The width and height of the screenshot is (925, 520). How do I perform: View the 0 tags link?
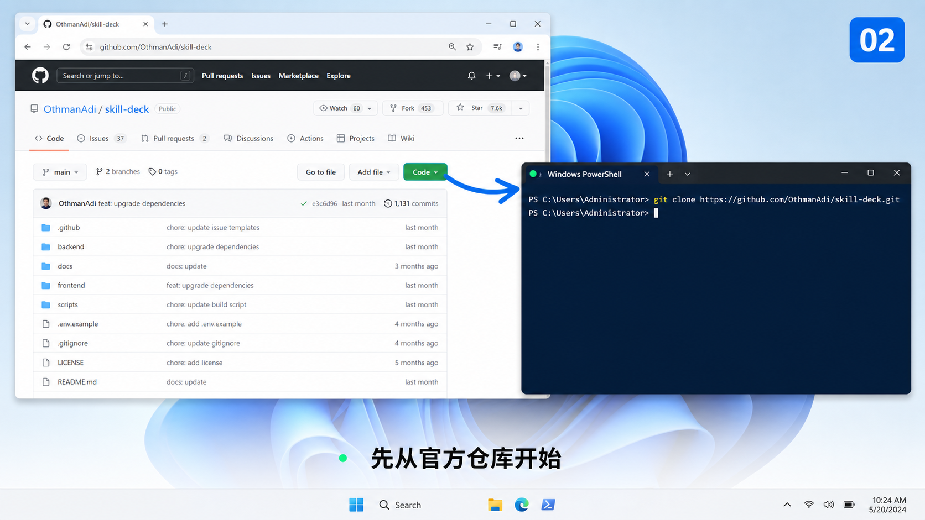163,171
